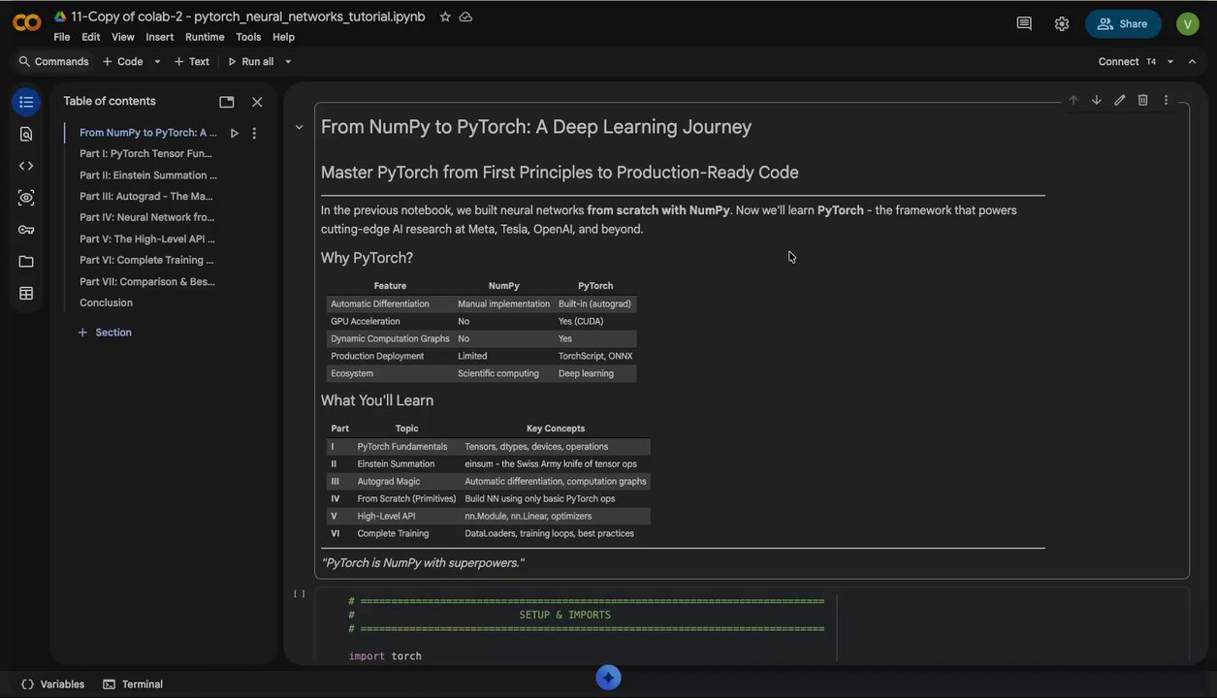The height and width of the screenshot is (698, 1217).
Task: Go to Part V: The High-Level API
Action: point(147,238)
